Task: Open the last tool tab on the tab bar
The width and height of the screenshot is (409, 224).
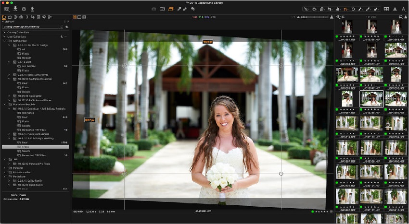Action: pyautogui.click(x=50, y=17)
